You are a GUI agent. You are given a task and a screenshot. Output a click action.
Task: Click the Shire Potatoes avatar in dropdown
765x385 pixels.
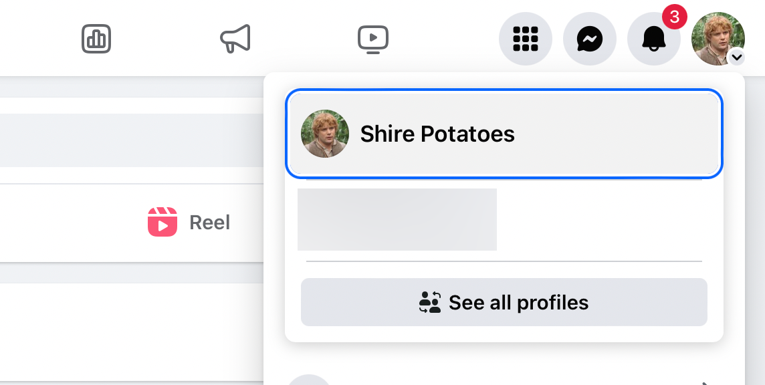tap(325, 134)
